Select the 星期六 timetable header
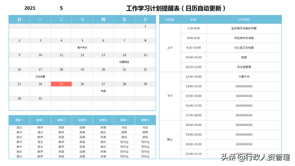 pos(124,120)
